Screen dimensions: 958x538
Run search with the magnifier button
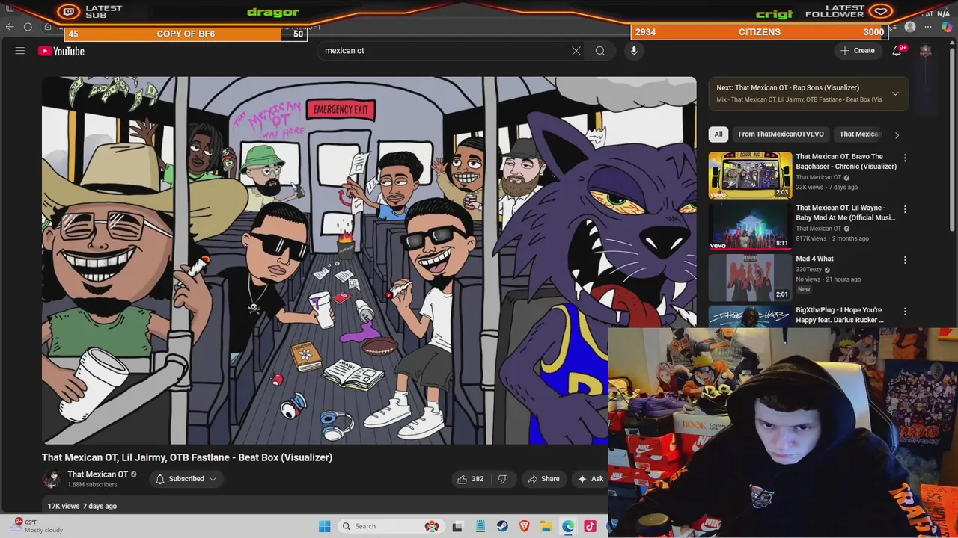click(x=600, y=51)
